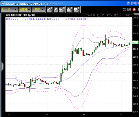Image resolution: width=139 pixels, height=117 pixels.
Task: Open ボリンジャー・バンド (20, 0, S, 3.0, 3.0) settings link
Action: pos(68,19)
